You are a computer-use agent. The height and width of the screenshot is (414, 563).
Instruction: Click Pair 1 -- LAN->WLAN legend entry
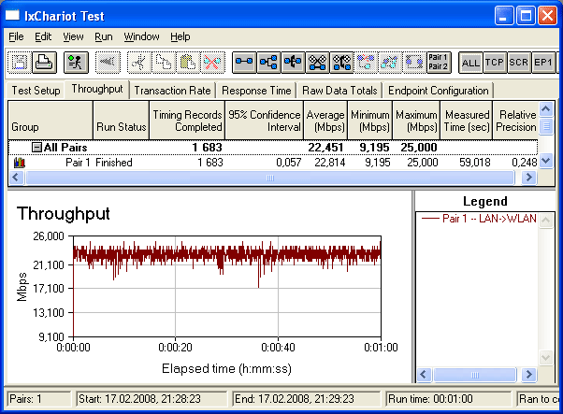pyautogui.click(x=479, y=219)
